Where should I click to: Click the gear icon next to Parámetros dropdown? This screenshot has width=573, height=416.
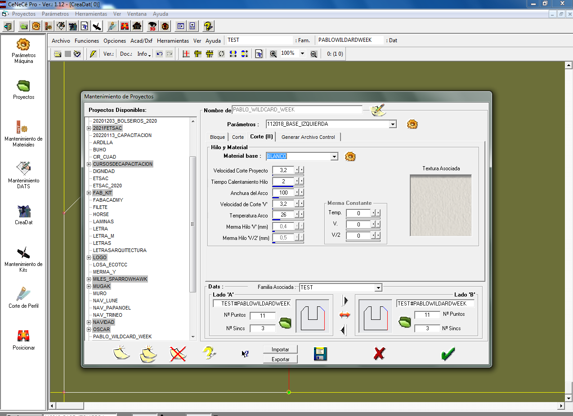pos(412,124)
